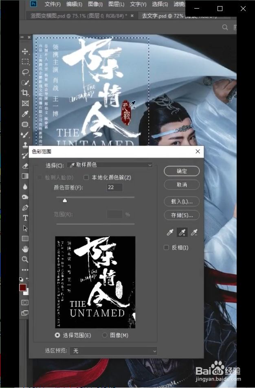The image size is (255, 388).
Task: Click the Fuzziness slider handle
Action: tap(65, 200)
